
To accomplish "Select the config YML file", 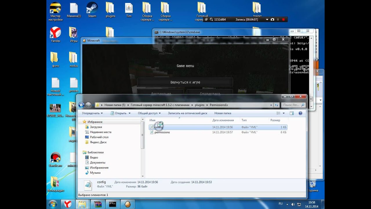I will click(218, 127).
